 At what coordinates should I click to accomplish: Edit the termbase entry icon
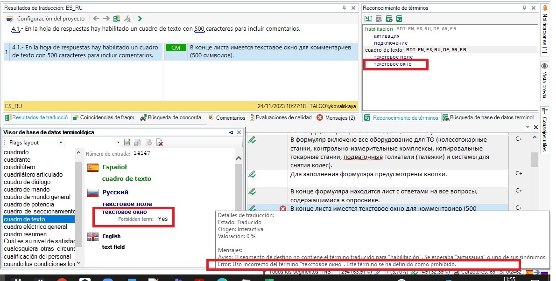[x=127, y=143]
